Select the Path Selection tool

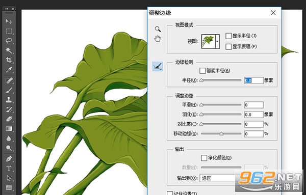[x=9, y=178]
